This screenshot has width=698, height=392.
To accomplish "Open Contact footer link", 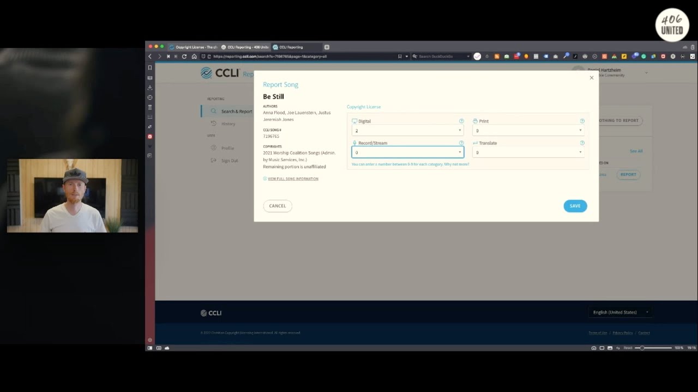I will click(644, 333).
